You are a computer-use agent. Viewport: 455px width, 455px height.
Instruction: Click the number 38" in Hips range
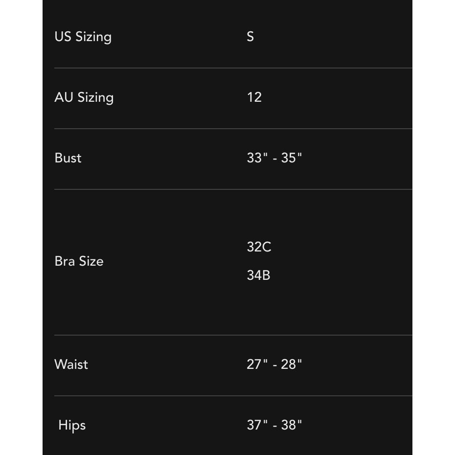click(291, 425)
